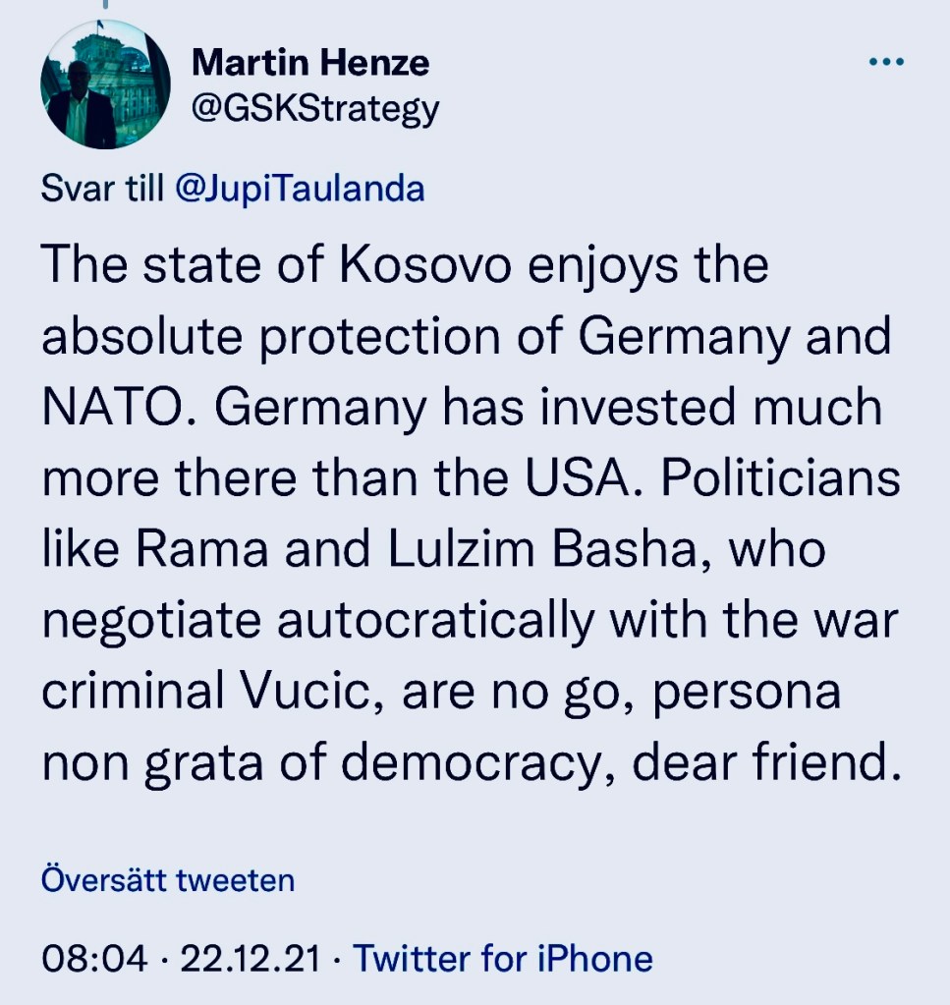This screenshot has height=1005, width=950.
Task: Click the 'Svar till' reply label
Action: tap(102, 188)
